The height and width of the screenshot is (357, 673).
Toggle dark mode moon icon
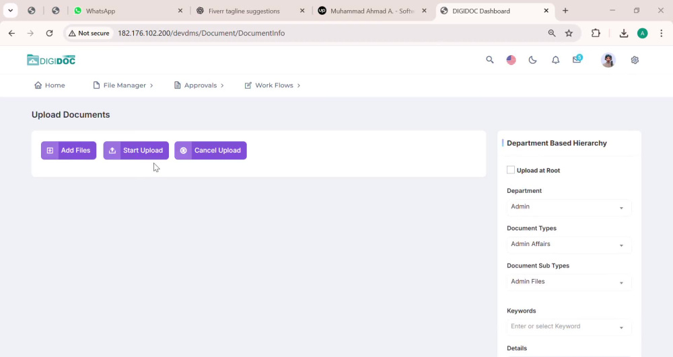coord(532,60)
